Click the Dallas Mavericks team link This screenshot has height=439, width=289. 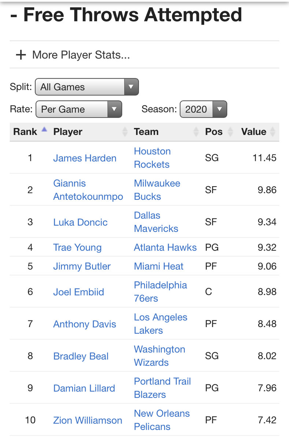pyautogui.click(x=156, y=222)
